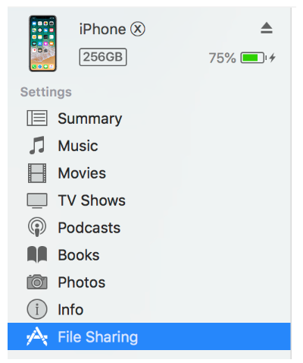
Task: Click the Podcasts broadcast icon
Action: click(x=37, y=227)
